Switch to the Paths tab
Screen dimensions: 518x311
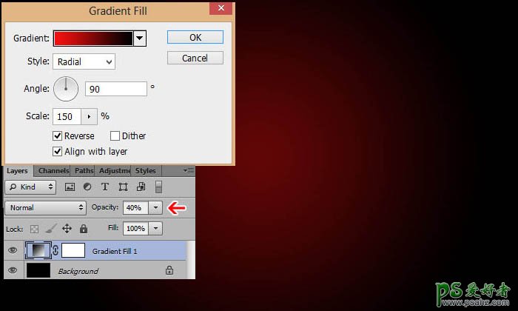click(x=84, y=171)
